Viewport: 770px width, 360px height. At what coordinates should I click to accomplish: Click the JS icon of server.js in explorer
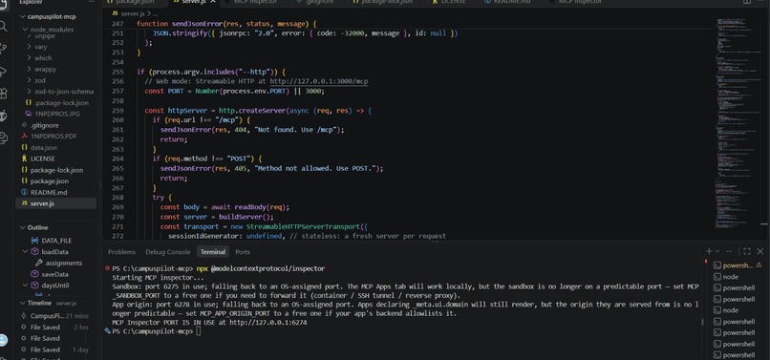tap(24, 203)
